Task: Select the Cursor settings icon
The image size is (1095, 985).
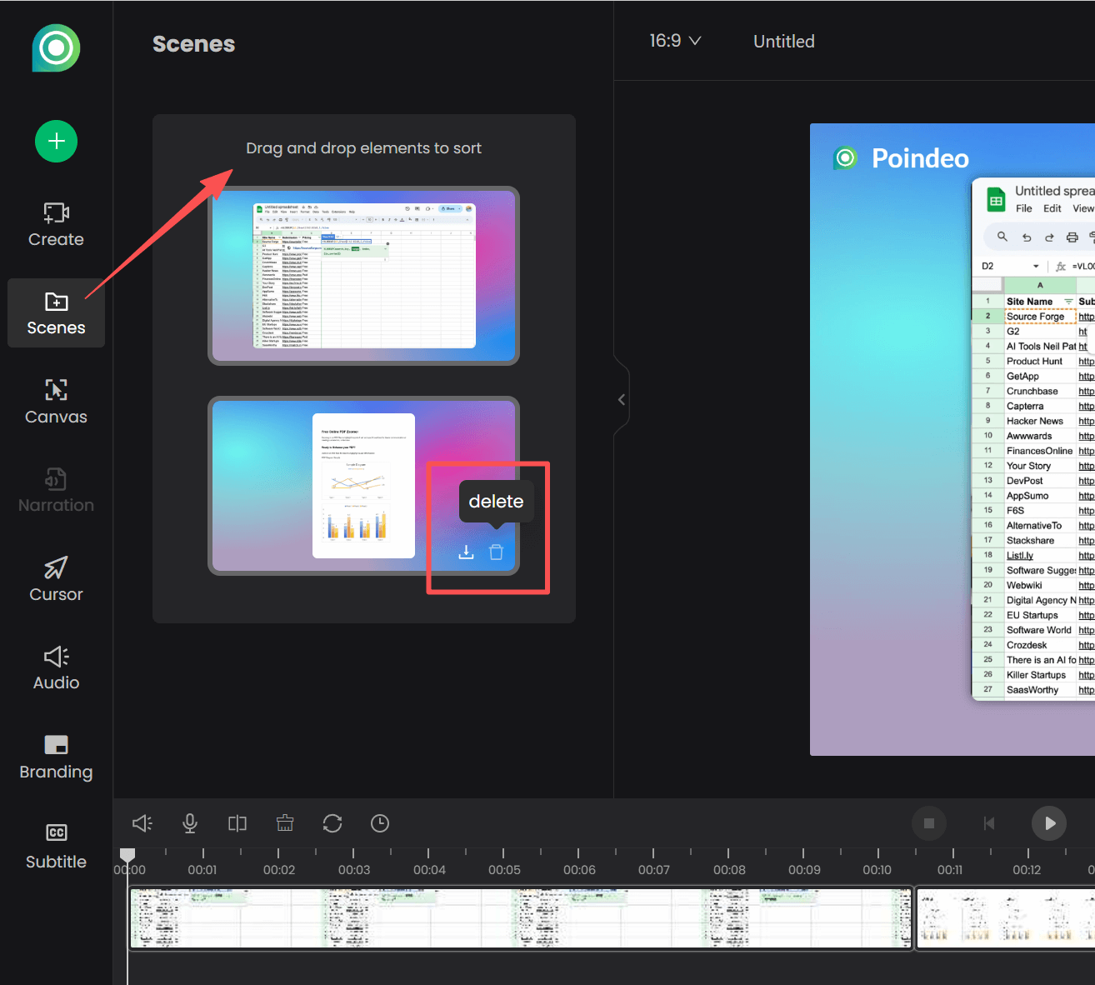Action: [x=55, y=579]
